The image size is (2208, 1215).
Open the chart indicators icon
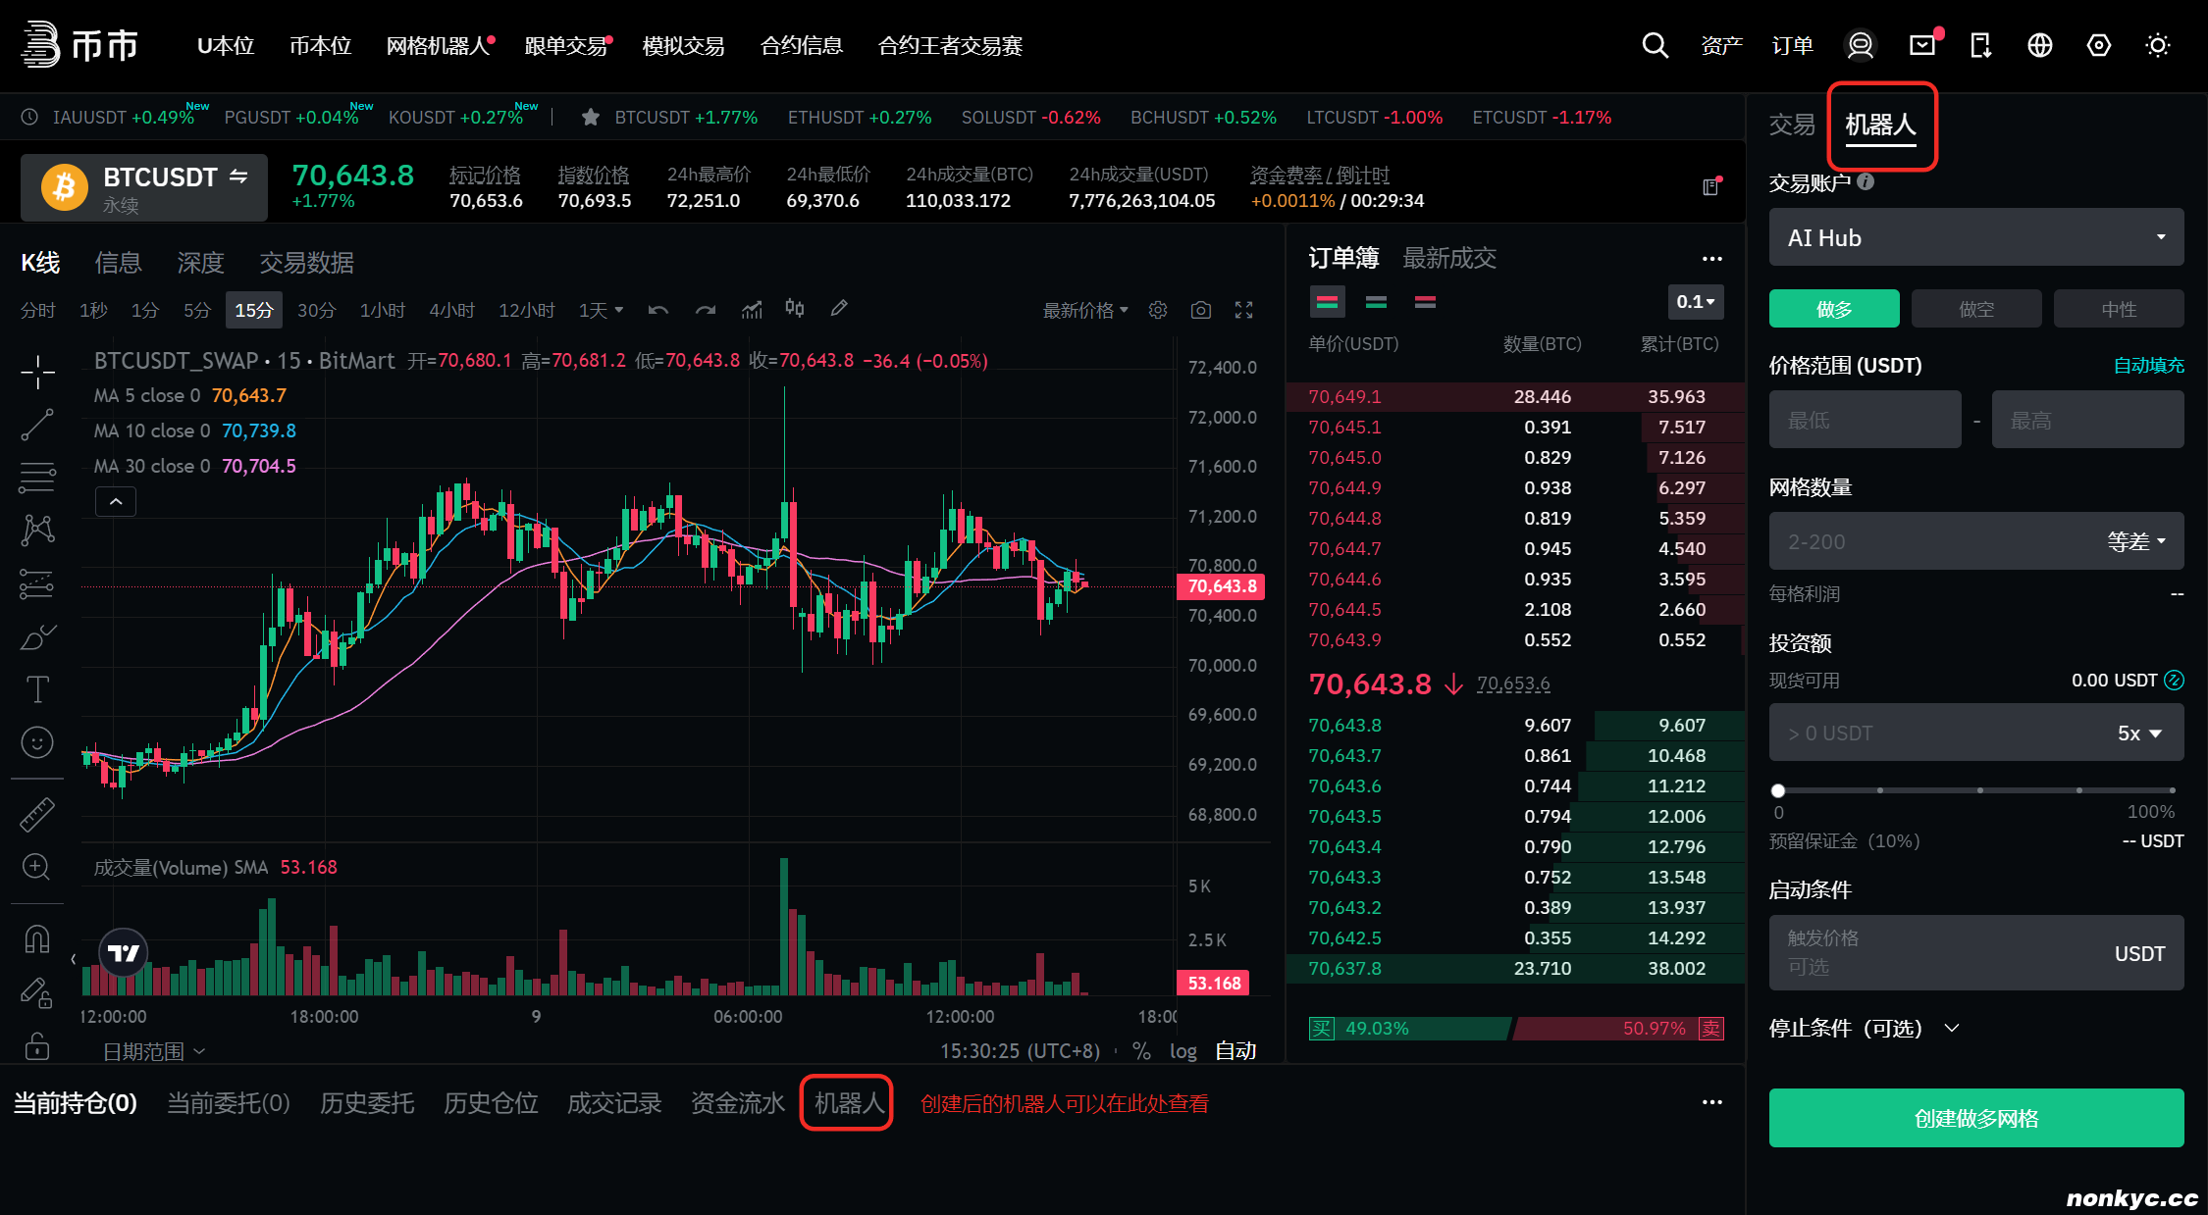[751, 310]
